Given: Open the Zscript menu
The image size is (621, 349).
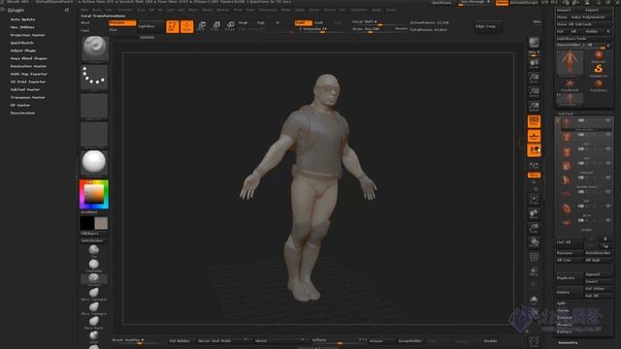Looking at the screenshot, I should [x=391, y=10].
